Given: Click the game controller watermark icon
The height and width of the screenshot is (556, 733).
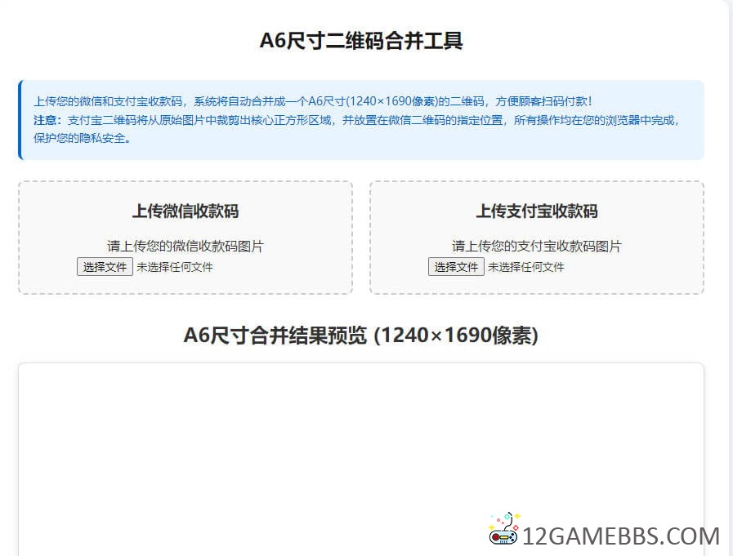Looking at the screenshot, I should (x=504, y=529).
